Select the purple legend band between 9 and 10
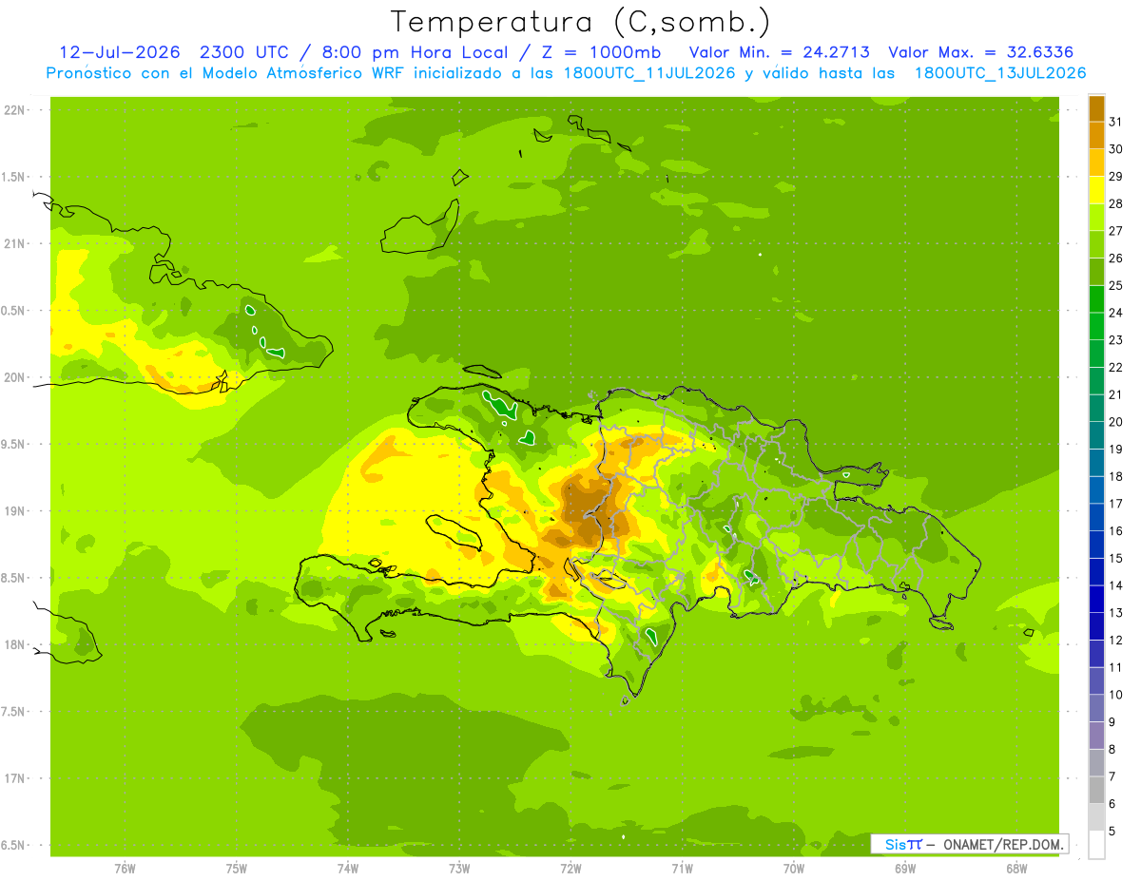 coord(1096,708)
